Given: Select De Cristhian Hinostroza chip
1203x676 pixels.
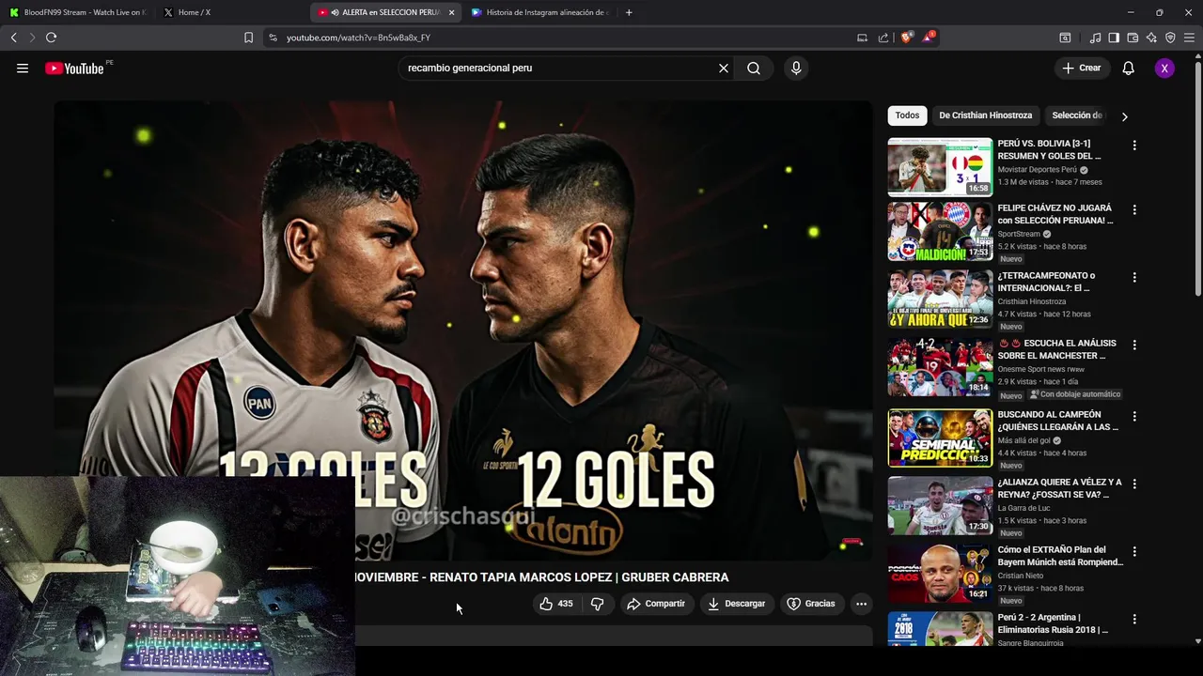Looking at the screenshot, I should tap(985, 115).
